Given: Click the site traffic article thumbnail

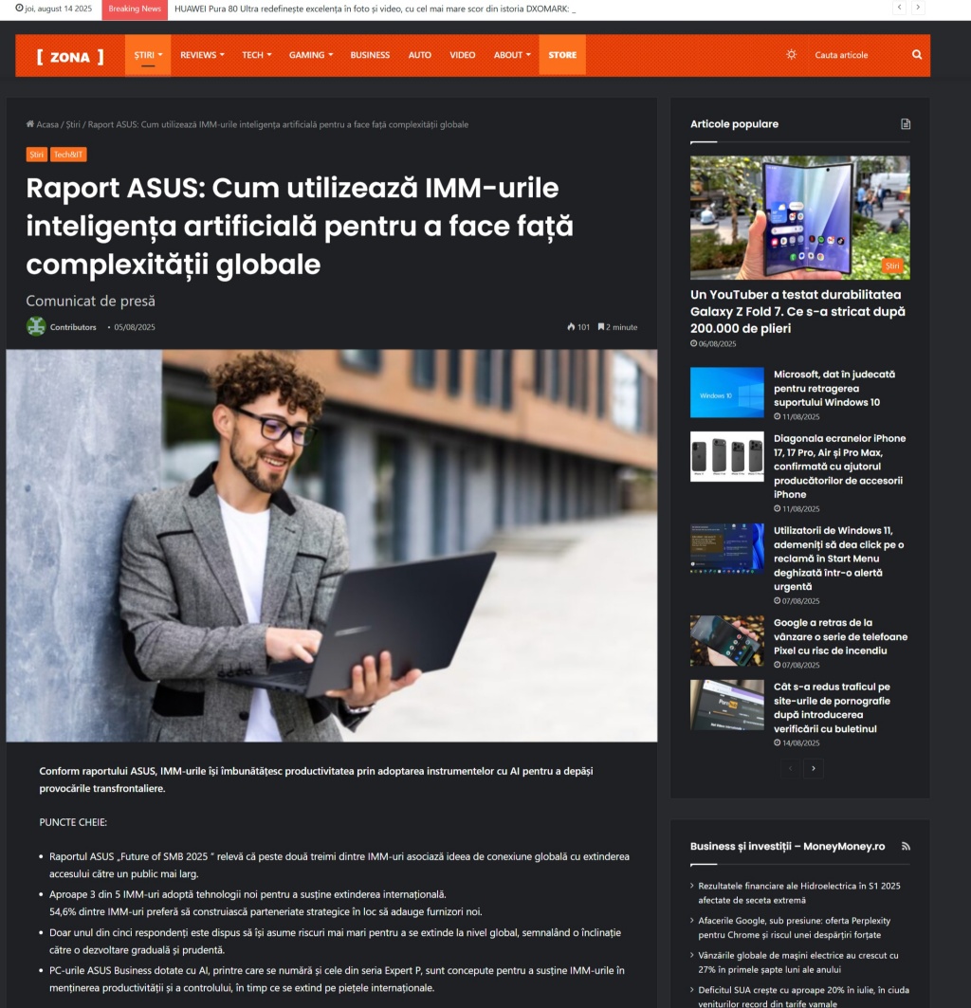Looking at the screenshot, I should click(726, 705).
